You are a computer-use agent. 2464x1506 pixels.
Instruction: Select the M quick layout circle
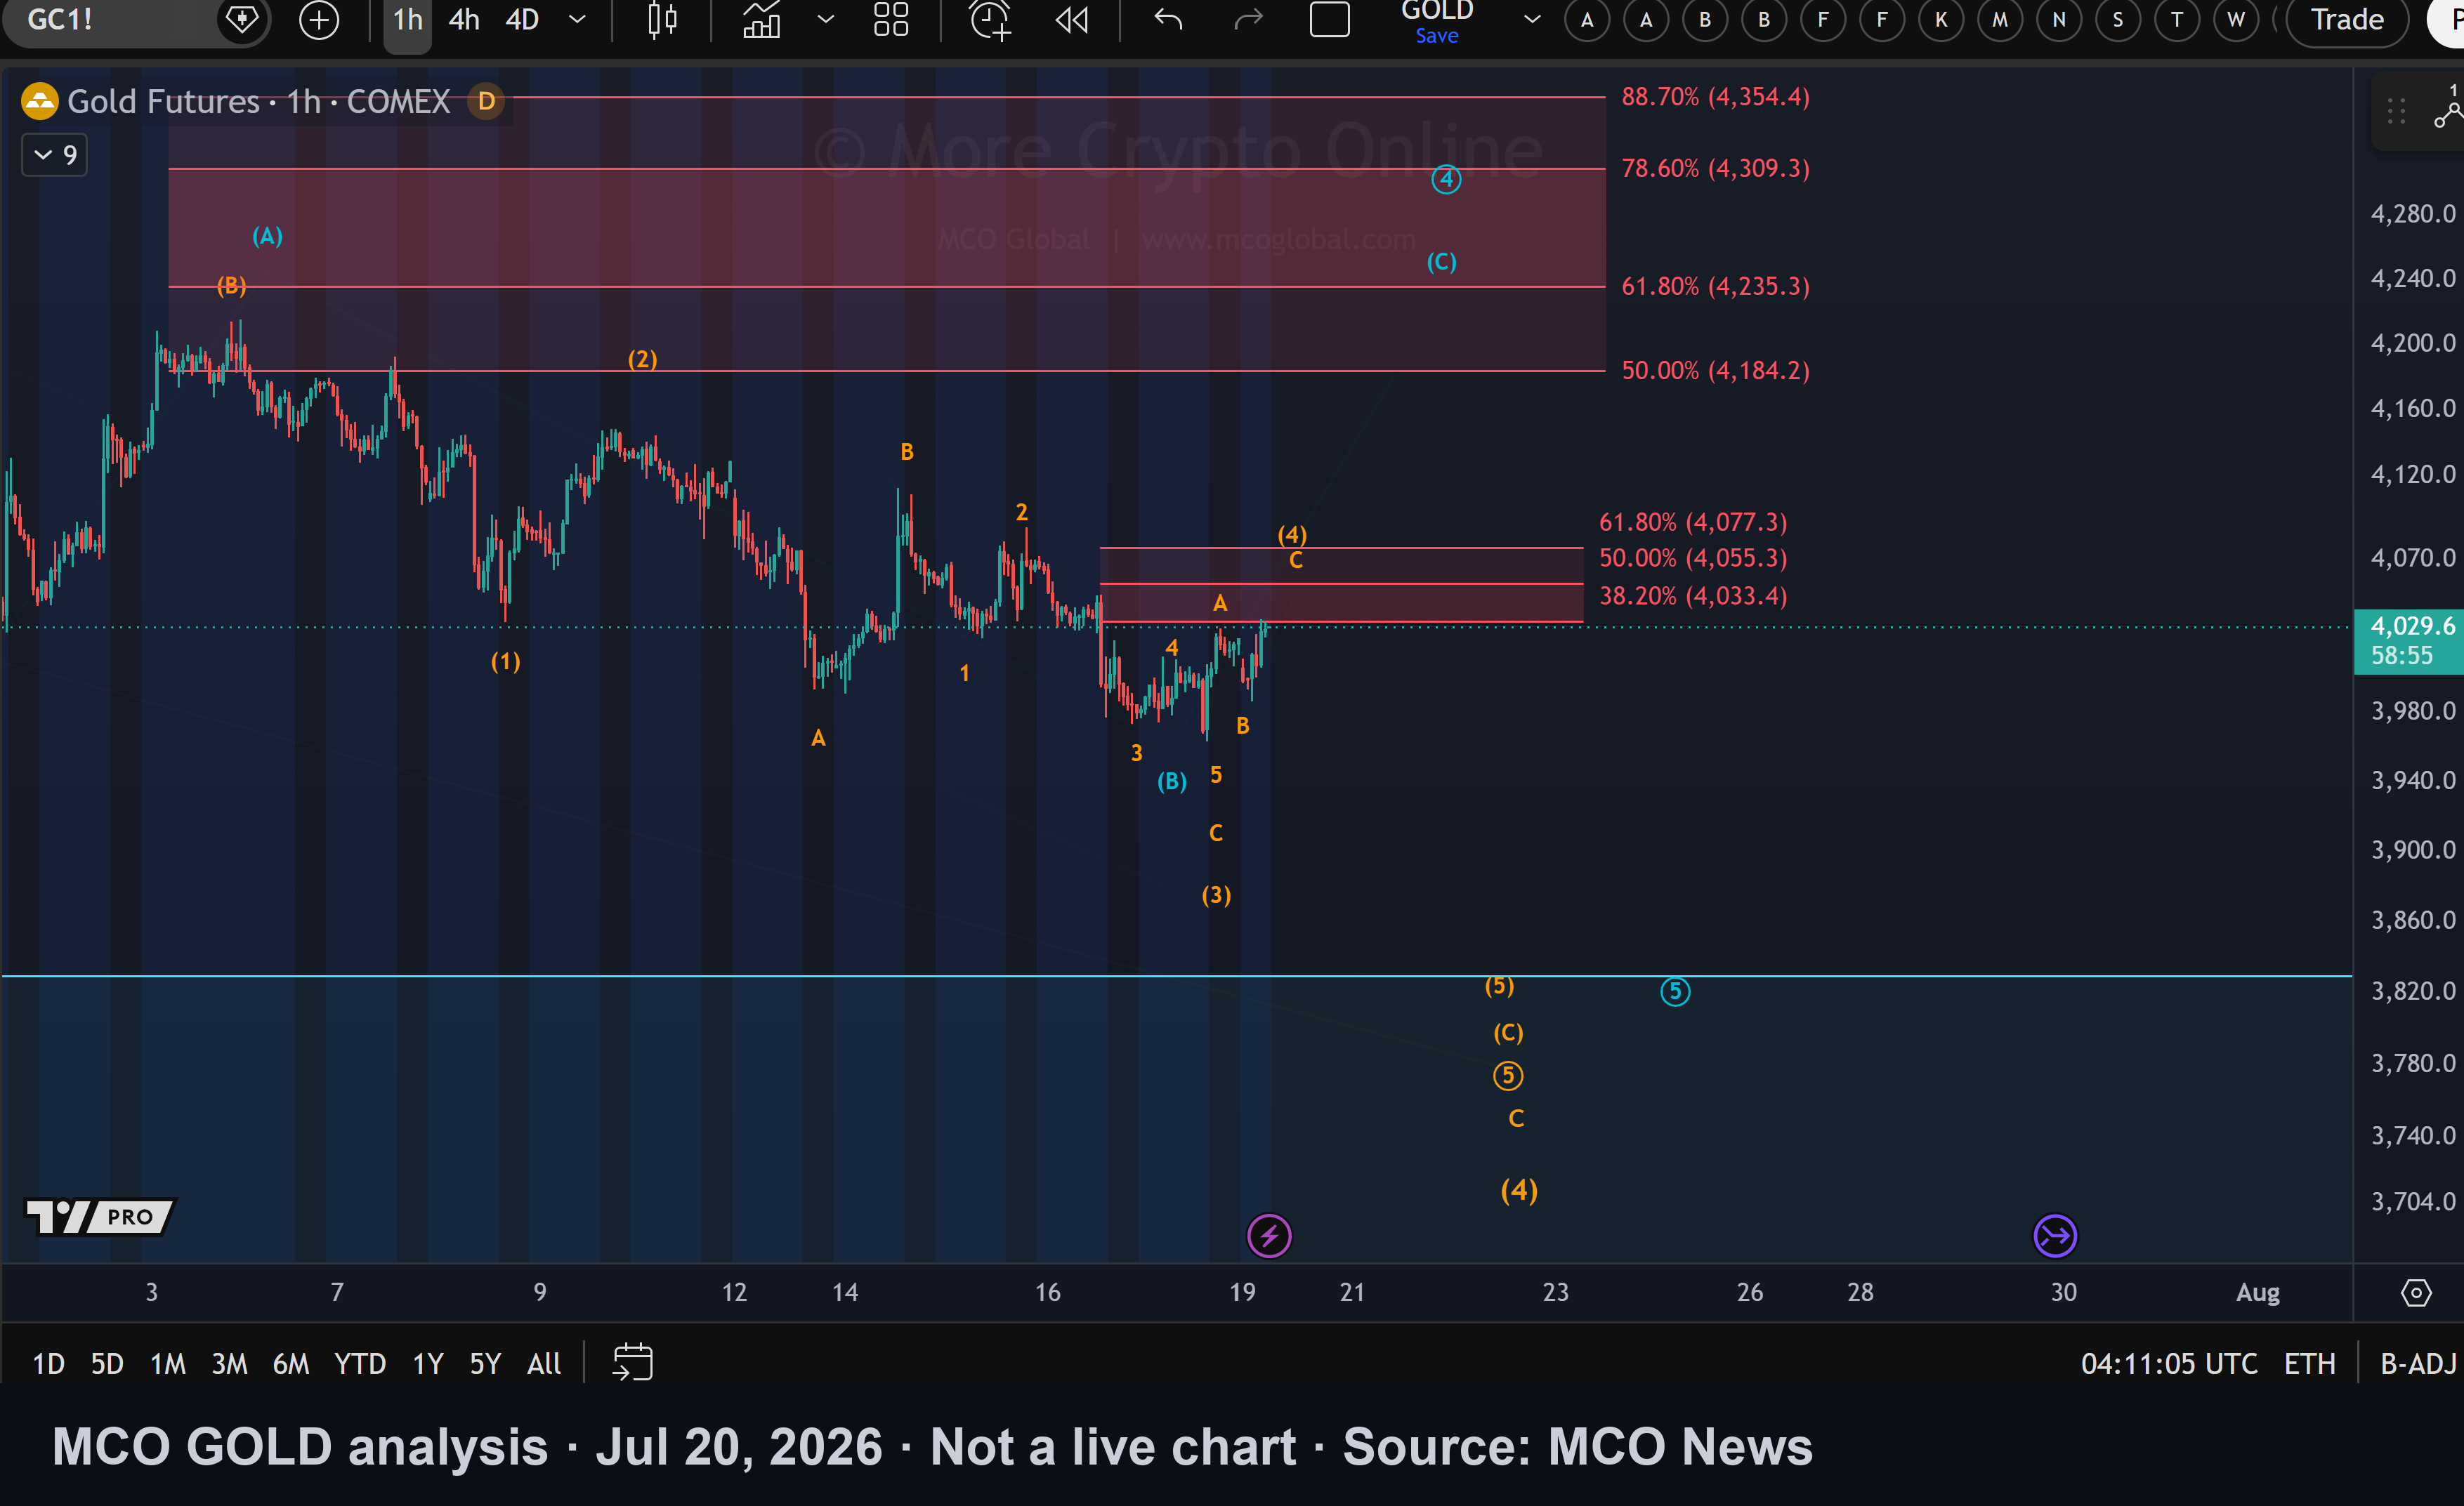(x=2000, y=20)
